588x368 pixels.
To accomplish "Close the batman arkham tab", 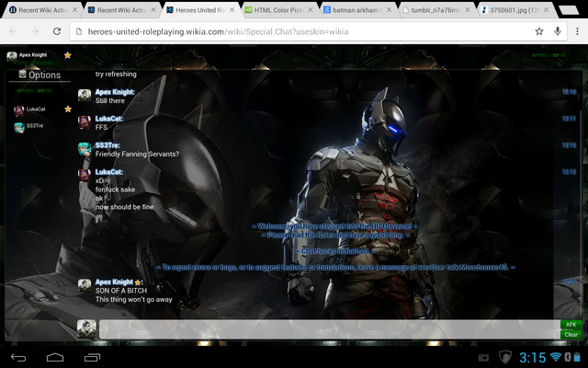I will tap(389, 10).
